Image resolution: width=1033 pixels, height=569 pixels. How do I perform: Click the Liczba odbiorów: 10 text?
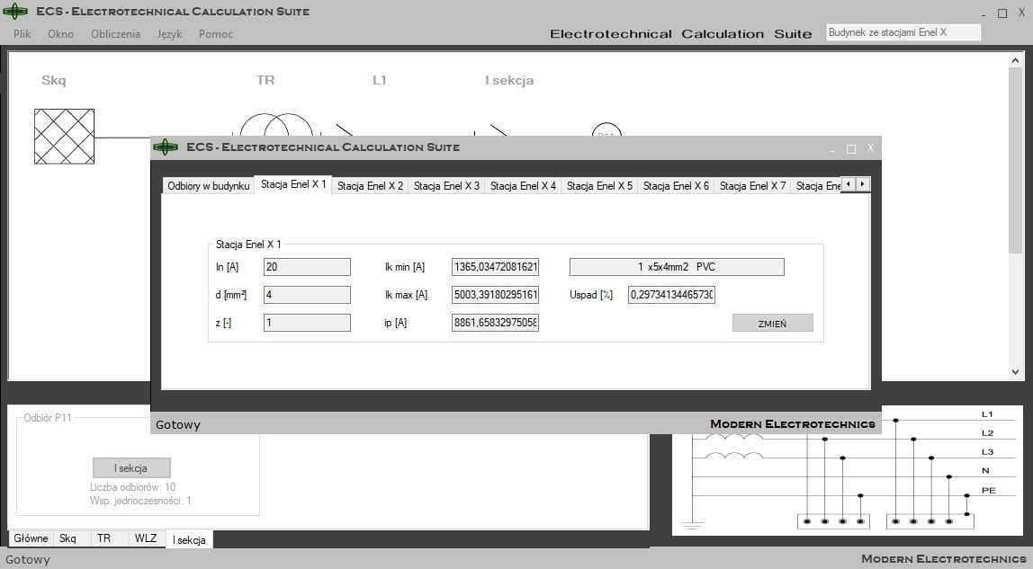(133, 487)
